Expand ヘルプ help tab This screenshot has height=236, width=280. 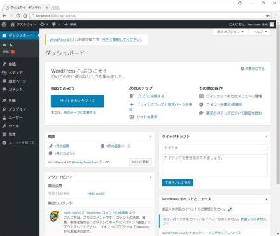point(260,32)
